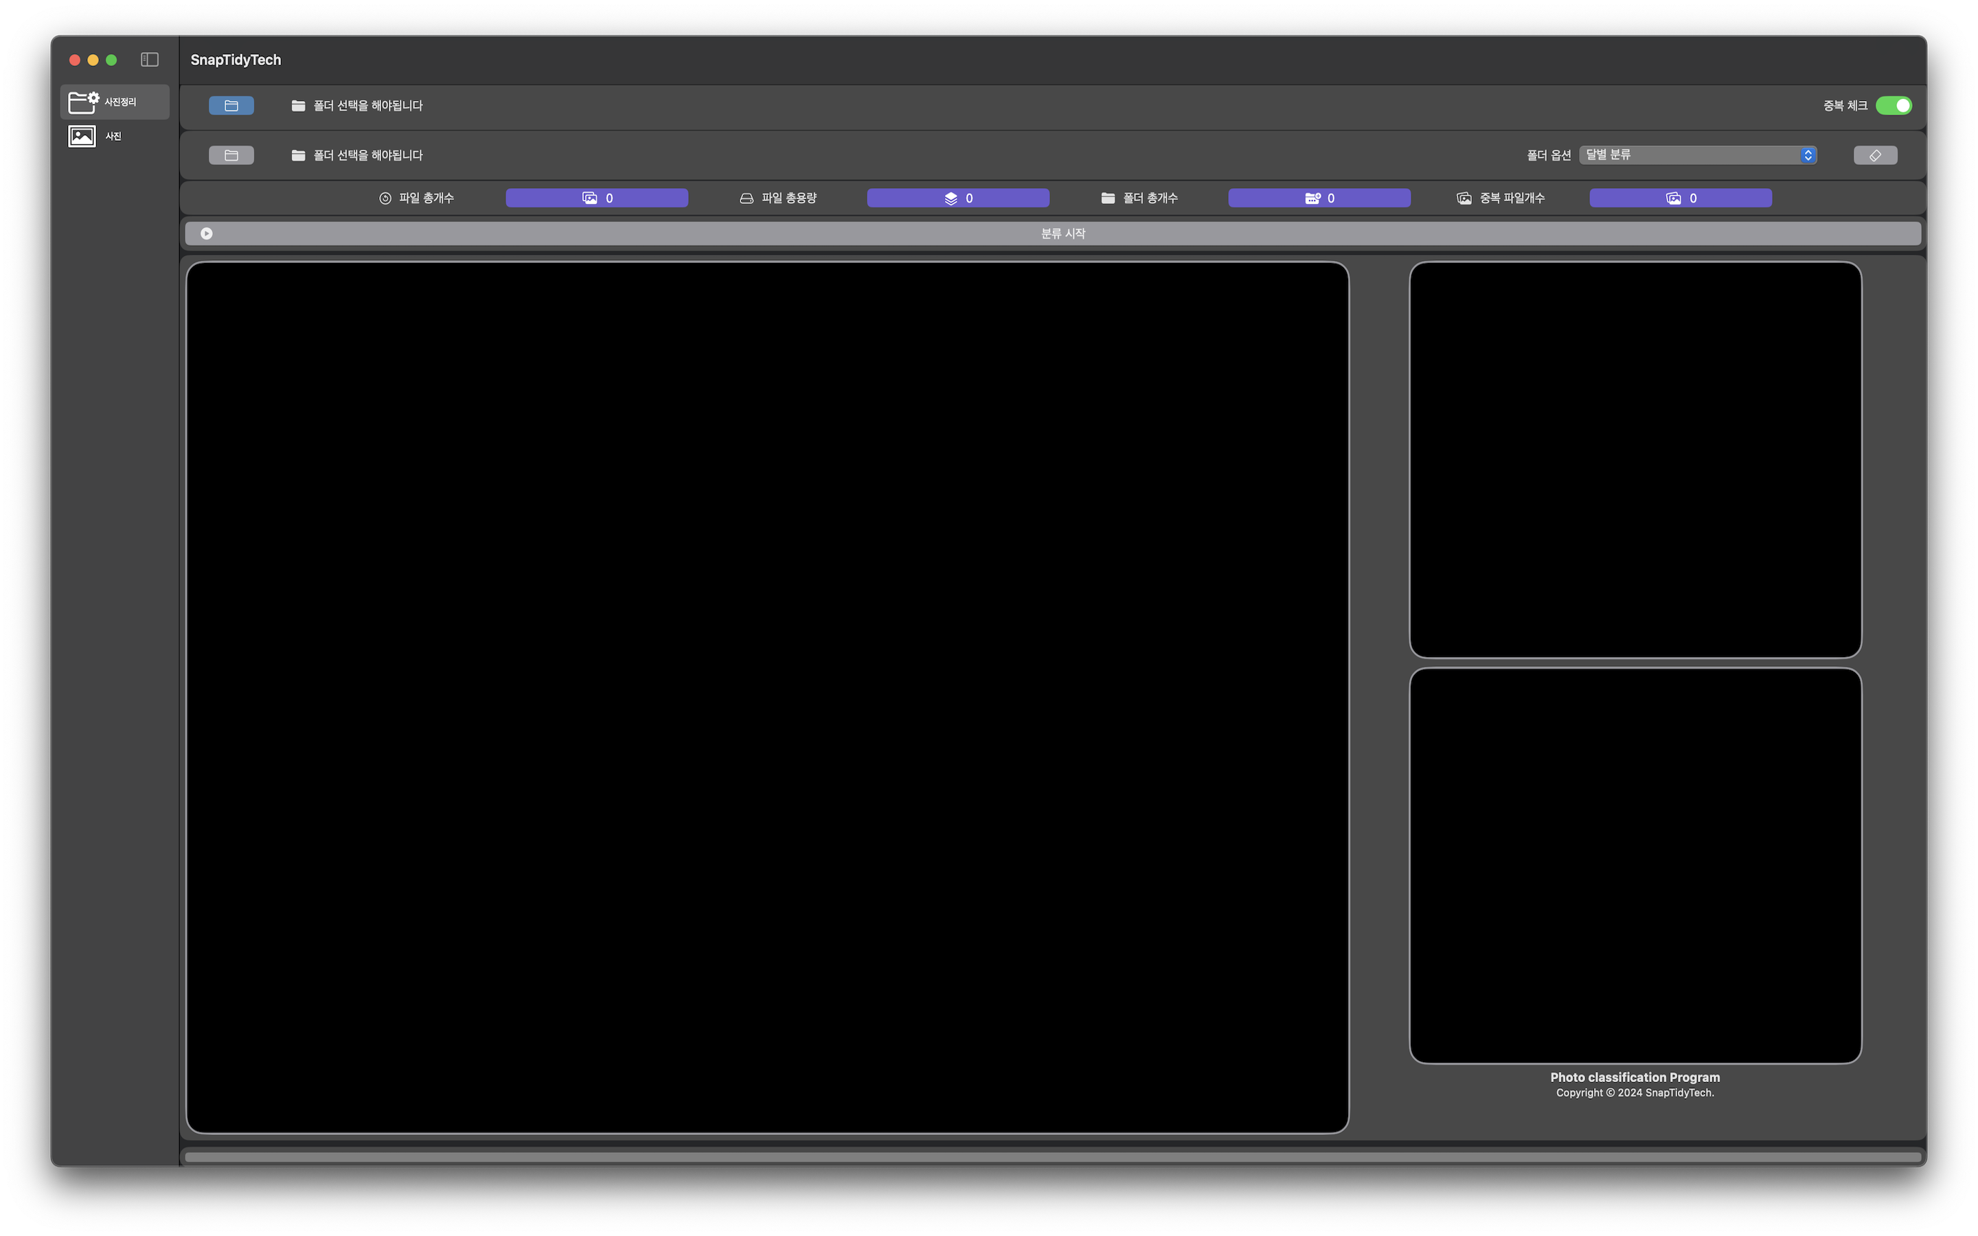Click the upper right preview panel
The width and height of the screenshot is (1978, 1236).
coord(1635,459)
